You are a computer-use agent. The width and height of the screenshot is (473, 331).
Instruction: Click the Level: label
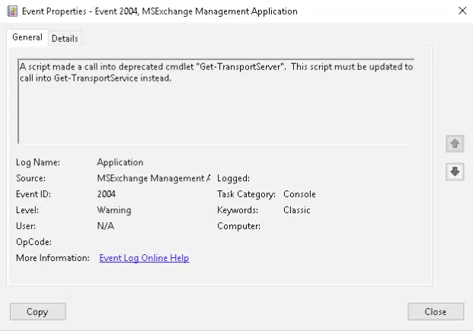27,210
